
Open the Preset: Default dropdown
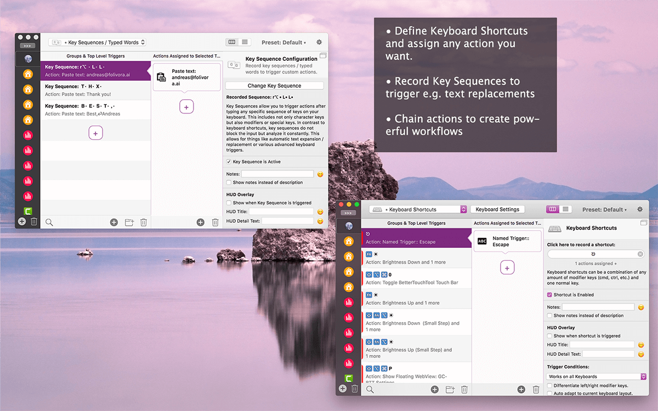click(283, 42)
